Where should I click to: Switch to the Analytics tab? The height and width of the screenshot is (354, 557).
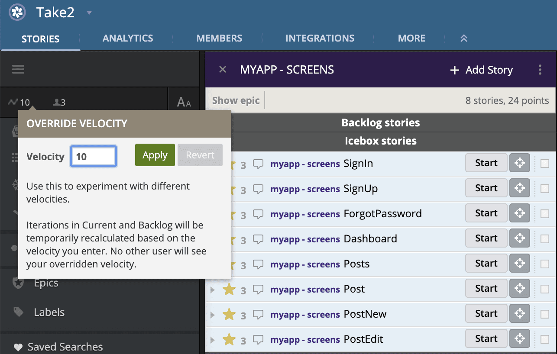point(128,38)
